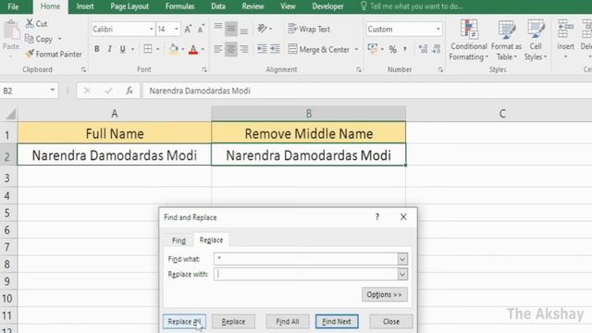Viewport: 592px width, 333px height.
Task: Apply percent style
Action: (393, 49)
